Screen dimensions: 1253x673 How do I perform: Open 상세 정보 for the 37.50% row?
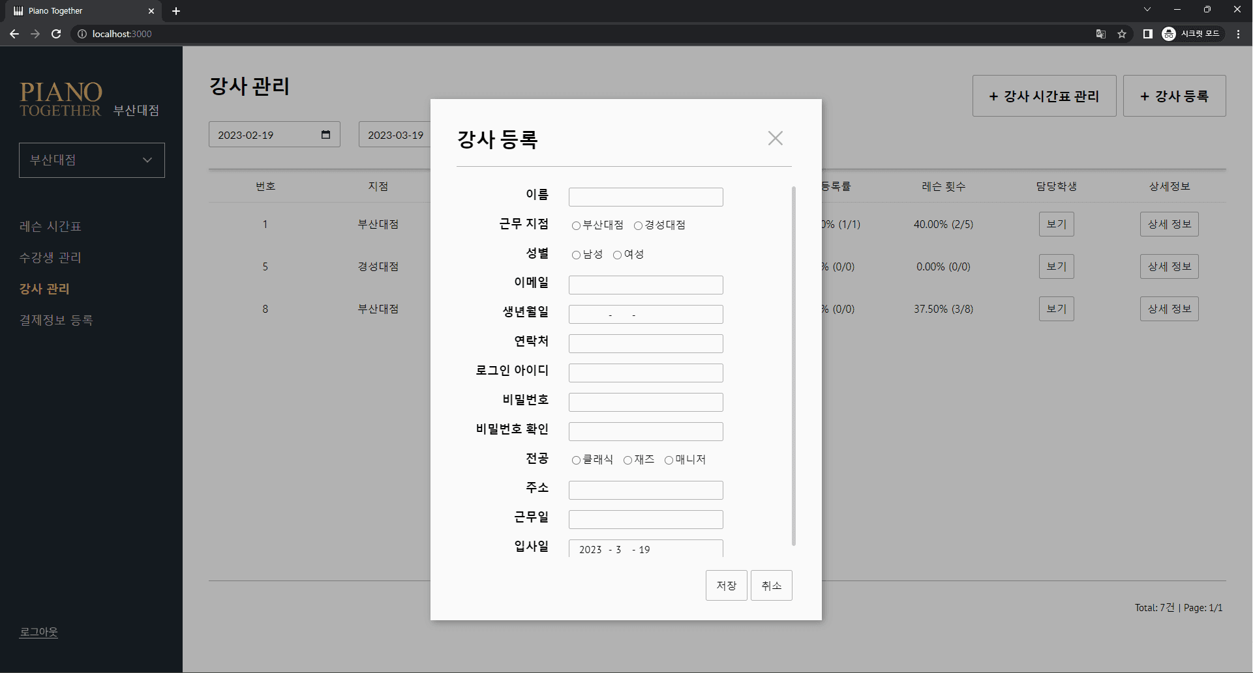(x=1170, y=309)
